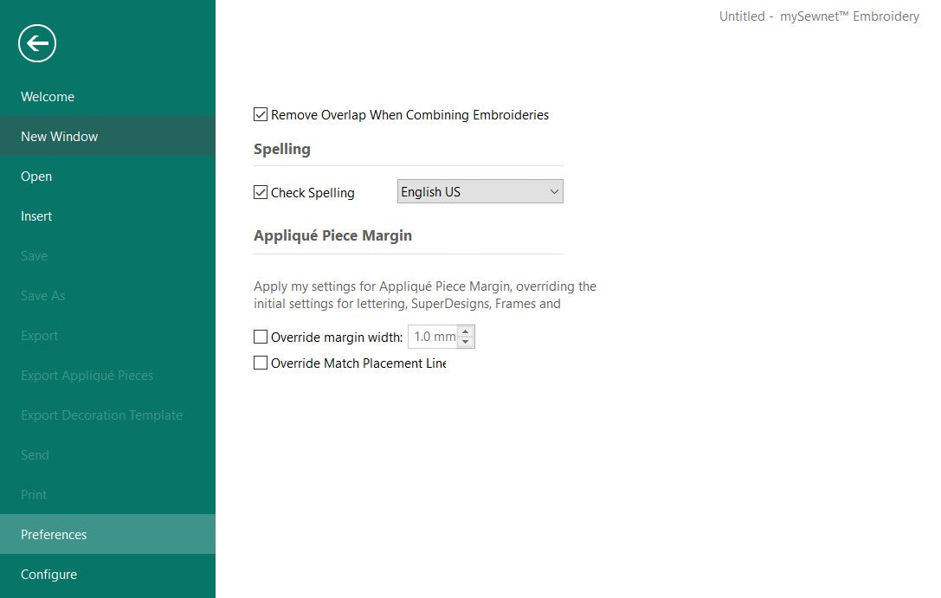941x598 pixels.
Task: Click Save As in the sidebar
Action: tap(42, 296)
